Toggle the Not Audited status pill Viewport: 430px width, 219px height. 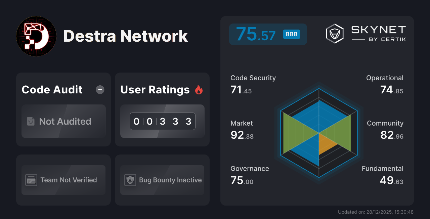pyautogui.click(x=63, y=122)
